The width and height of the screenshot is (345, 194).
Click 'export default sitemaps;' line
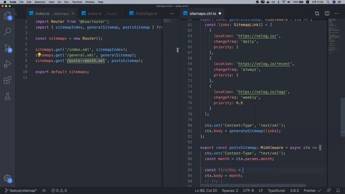tap(62, 72)
